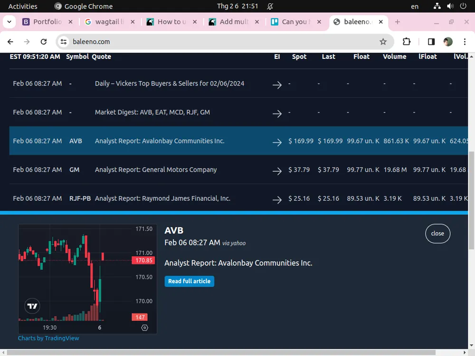475x356 pixels.
Task: Close the Portfolio tab
Action: (x=70, y=22)
